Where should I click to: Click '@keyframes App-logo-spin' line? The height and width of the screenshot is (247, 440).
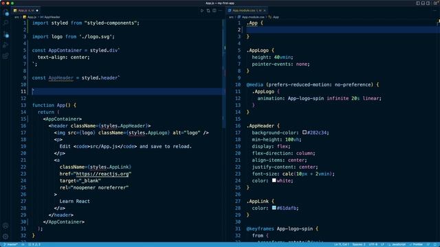pos(282,228)
